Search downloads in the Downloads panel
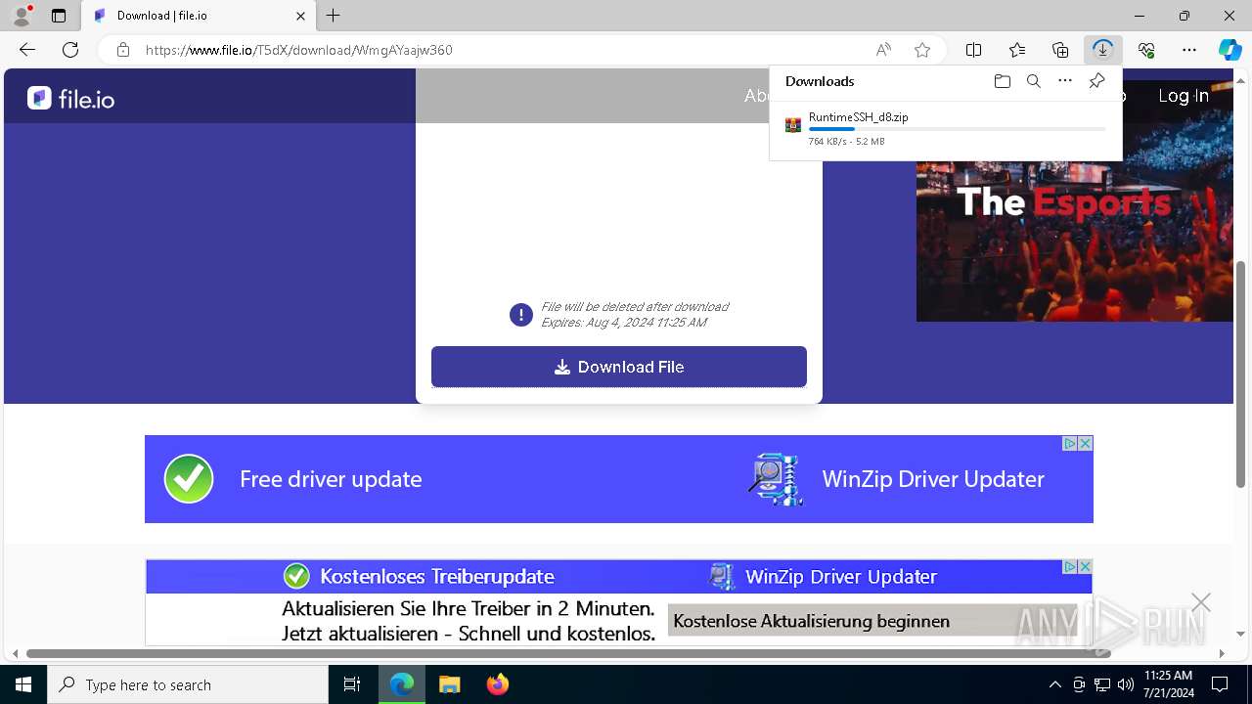The width and height of the screenshot is (1252, 704). click(x=1034, y=81)
